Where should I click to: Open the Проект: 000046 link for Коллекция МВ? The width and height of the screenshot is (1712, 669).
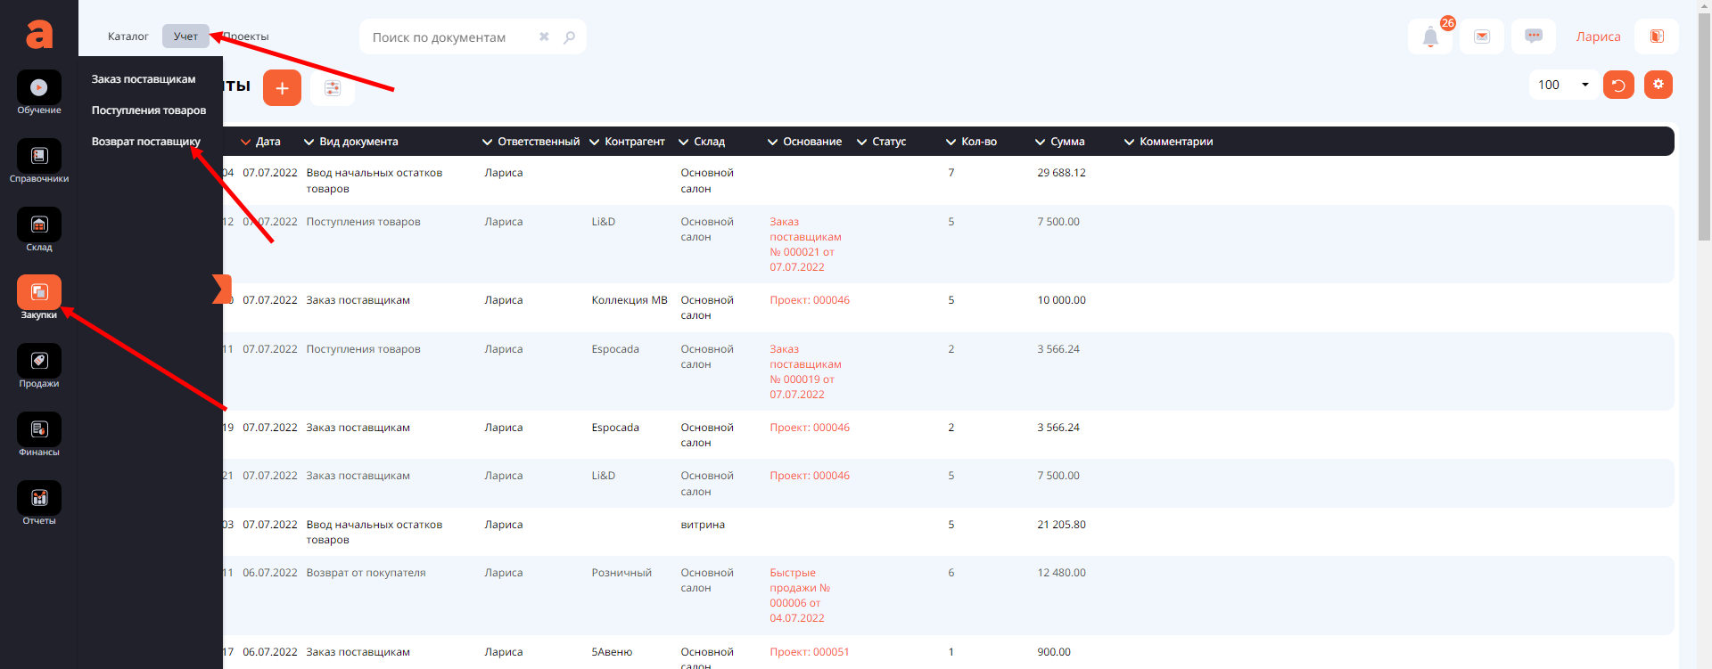coord(809,300)
